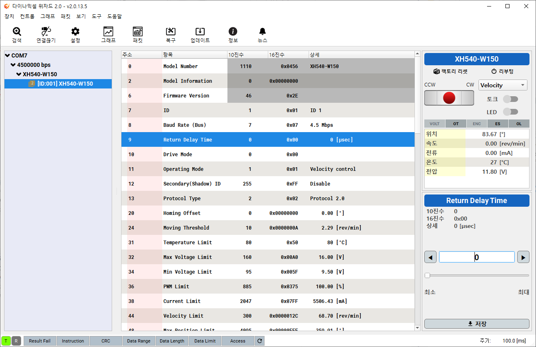
Task: Turn on the LED toggle switch
Action: (510, 112)
